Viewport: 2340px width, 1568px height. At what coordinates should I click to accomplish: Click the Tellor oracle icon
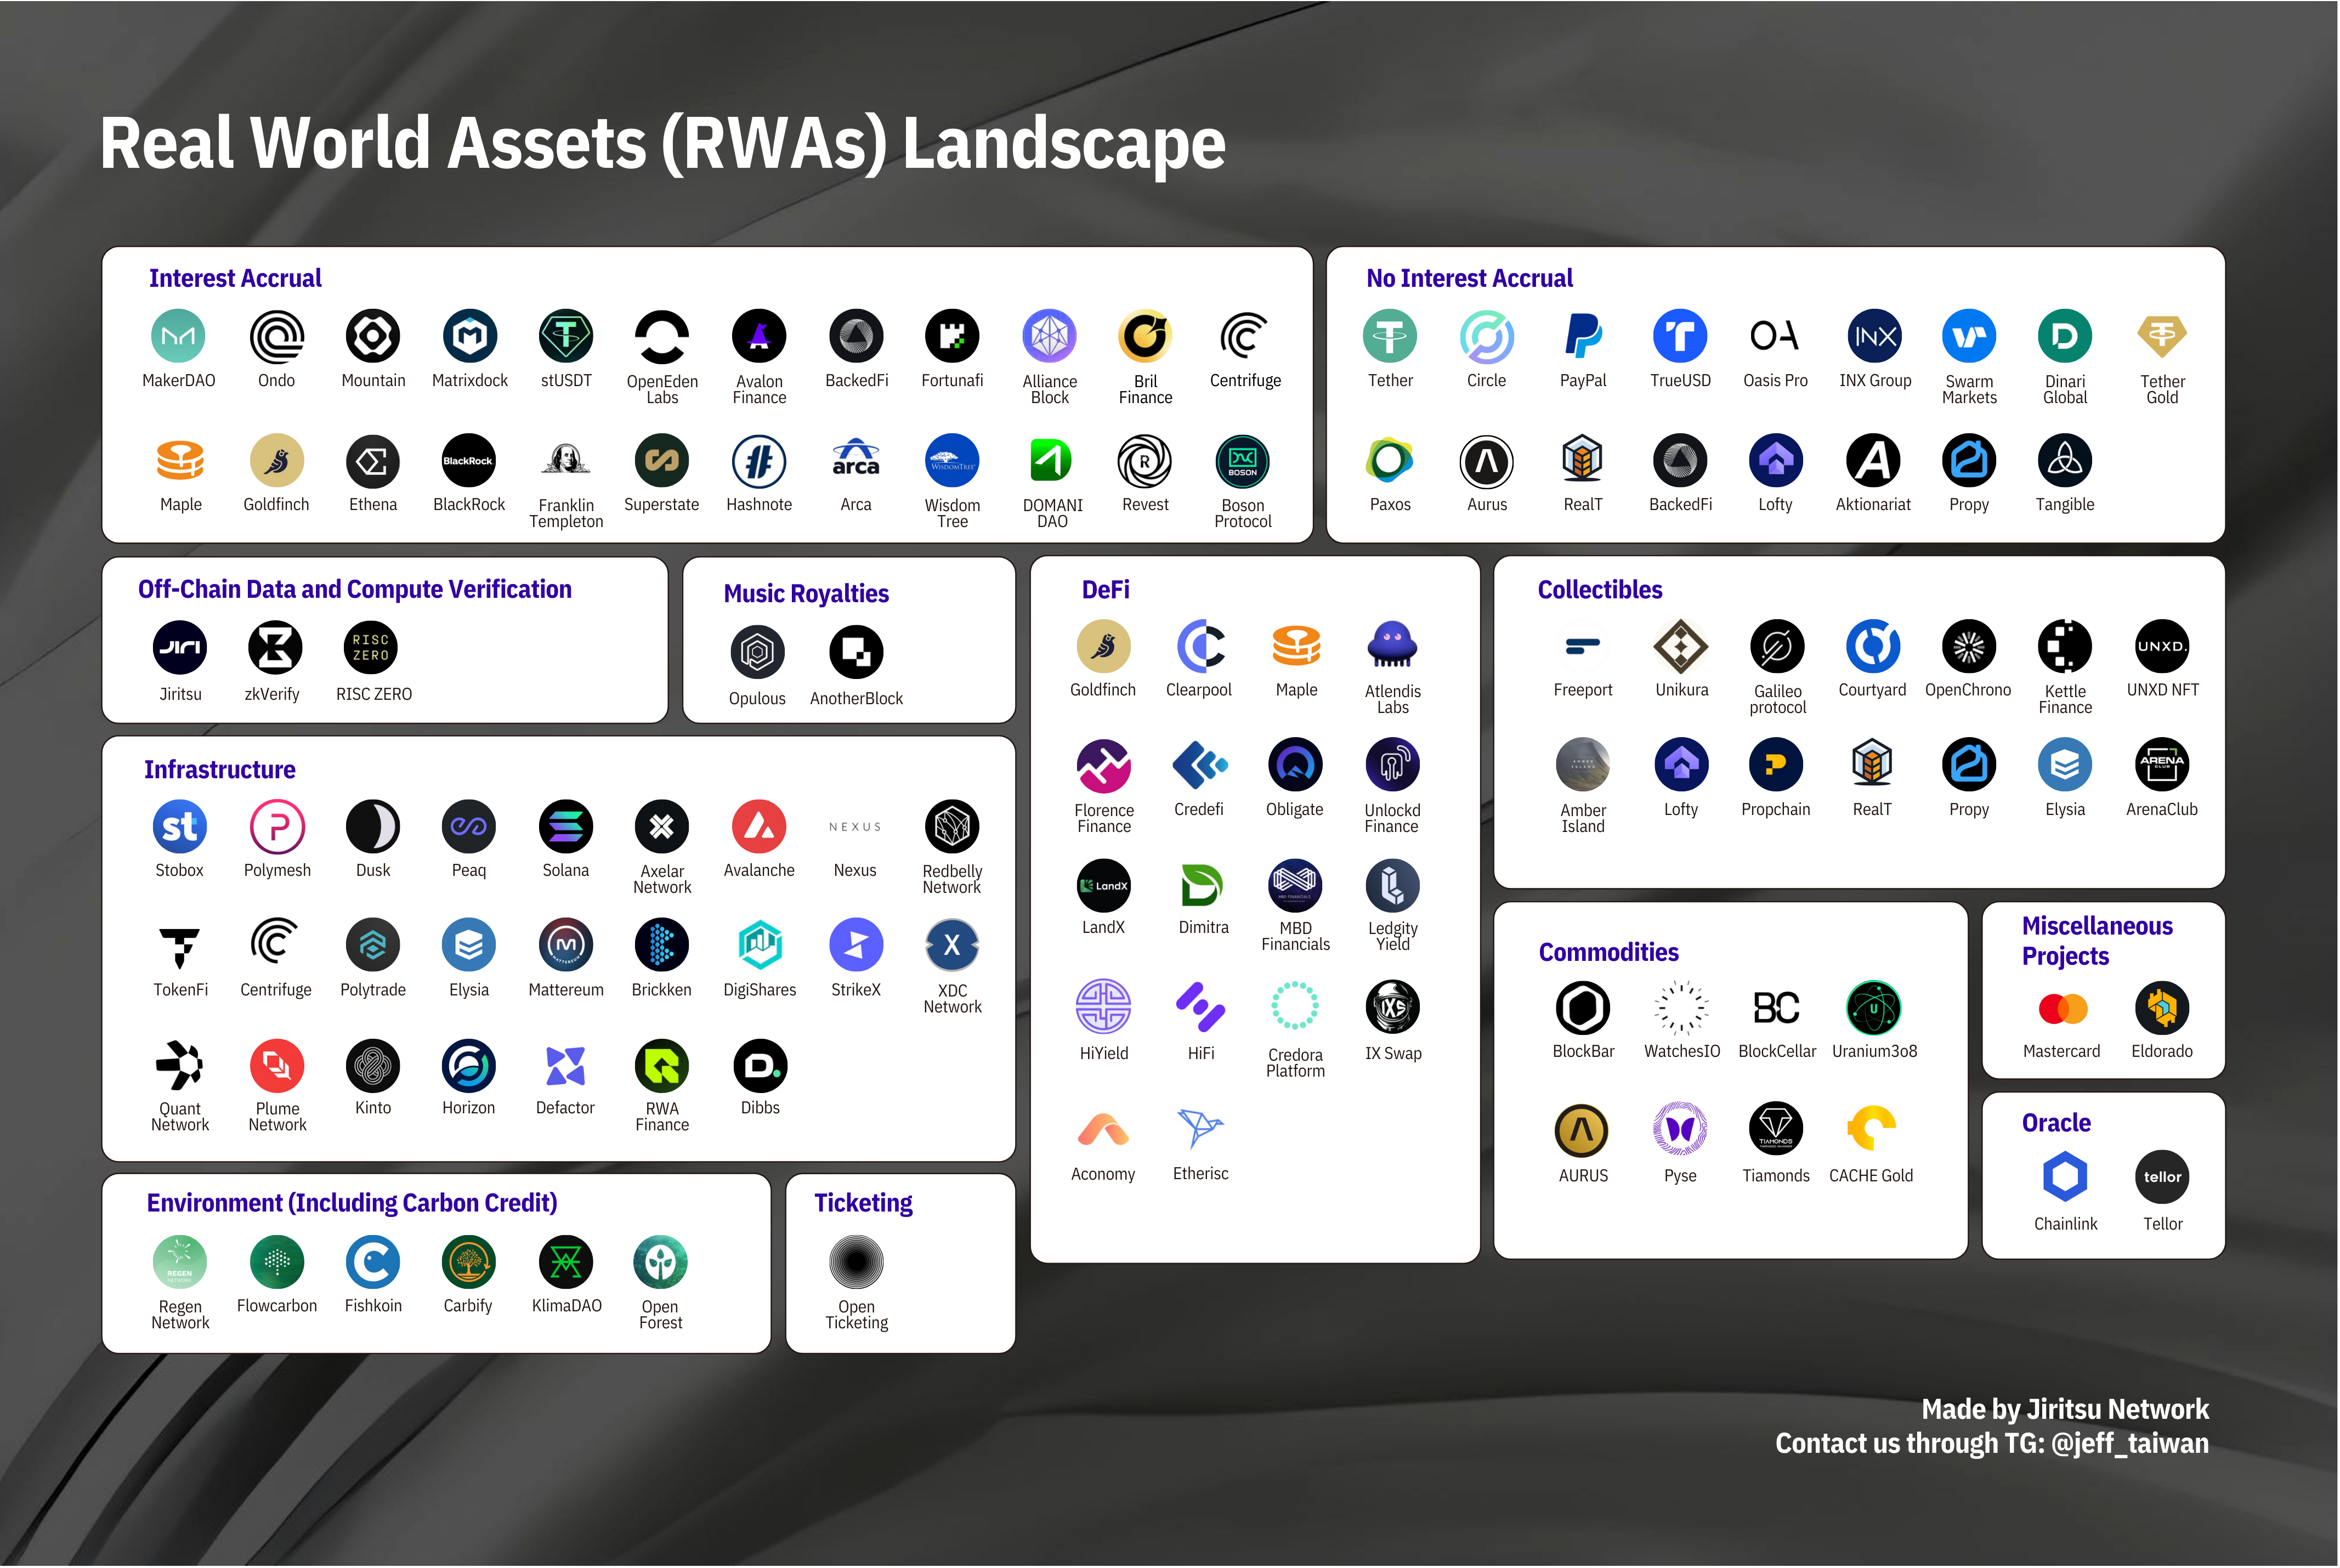click(2162, 1177)
